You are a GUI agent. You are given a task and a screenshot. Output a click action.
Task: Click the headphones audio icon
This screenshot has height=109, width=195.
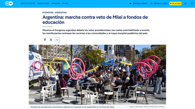click(x=151, y=3)
